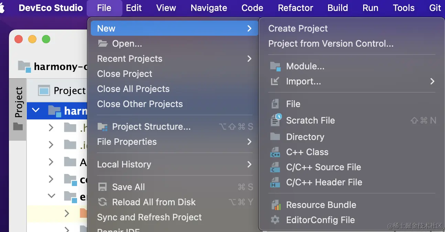
Task: Expand the Recent Projects submenu
Action: pos(249,59)
